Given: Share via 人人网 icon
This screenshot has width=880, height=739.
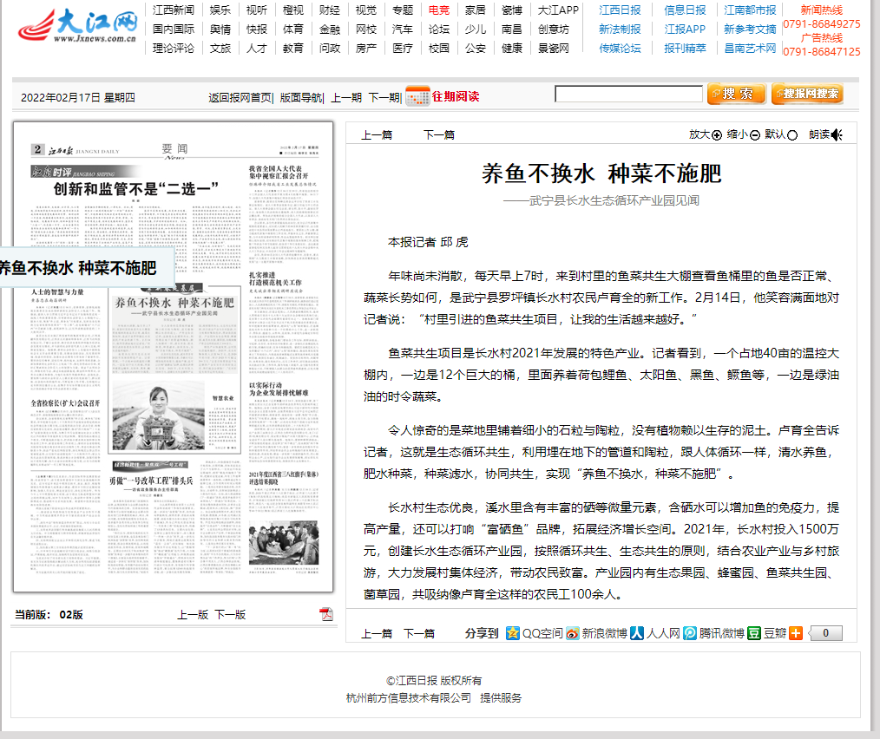Looking at the screenshot, I should coord(637,633).
